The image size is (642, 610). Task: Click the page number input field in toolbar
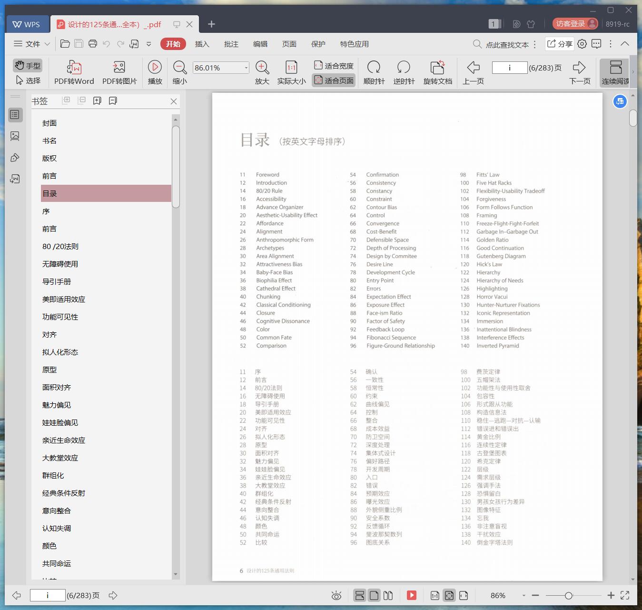click(509, 68)
